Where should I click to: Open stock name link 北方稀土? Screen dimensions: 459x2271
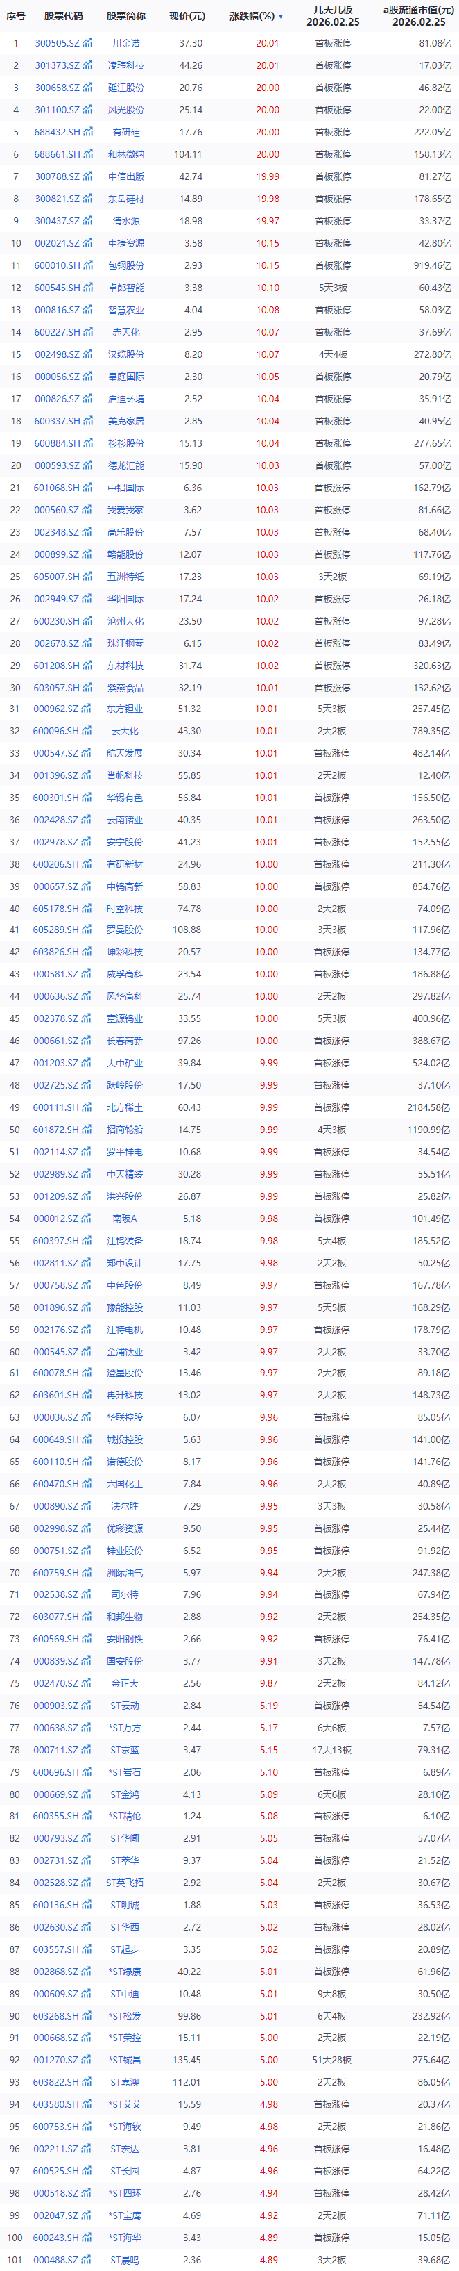(125, 1107)
